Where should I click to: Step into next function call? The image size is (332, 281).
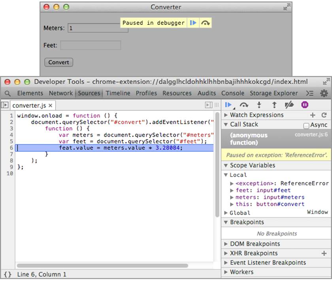click(x=259, y=105)
